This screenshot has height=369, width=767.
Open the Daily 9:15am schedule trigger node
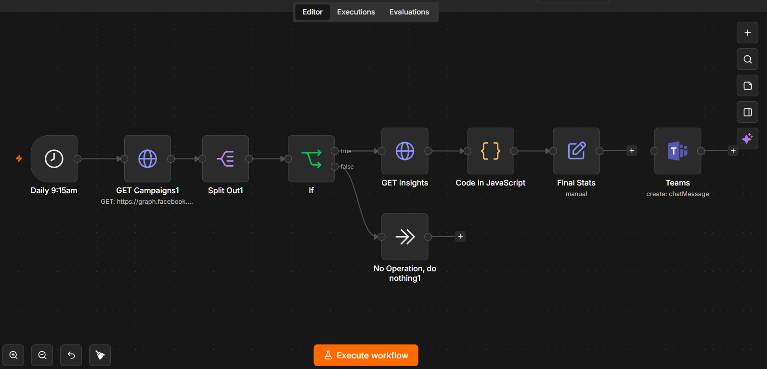(x=54, y=158)
